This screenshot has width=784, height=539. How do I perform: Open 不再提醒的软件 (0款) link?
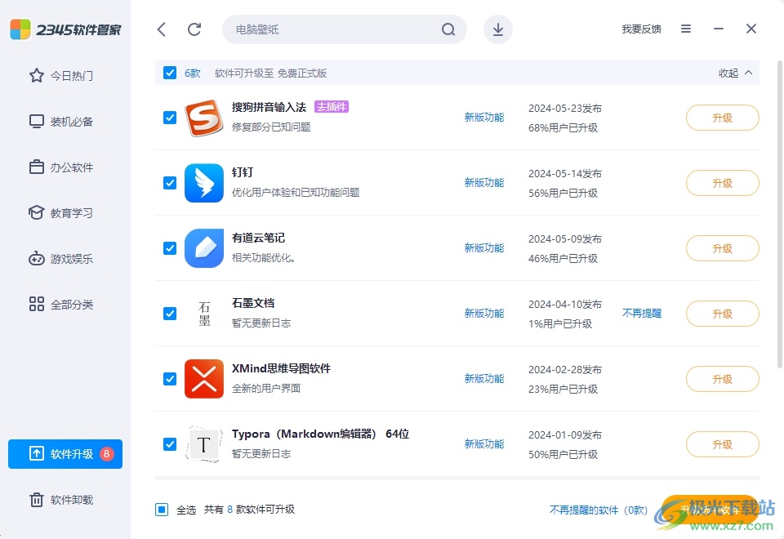click(x=599, y=510)
